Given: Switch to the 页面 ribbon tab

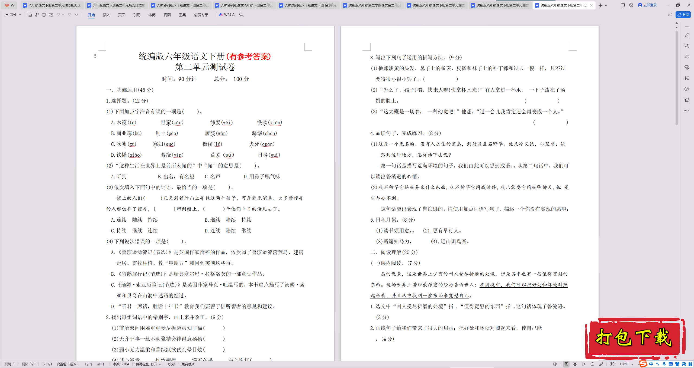Looking at the screenshot, I should point(122,15).
